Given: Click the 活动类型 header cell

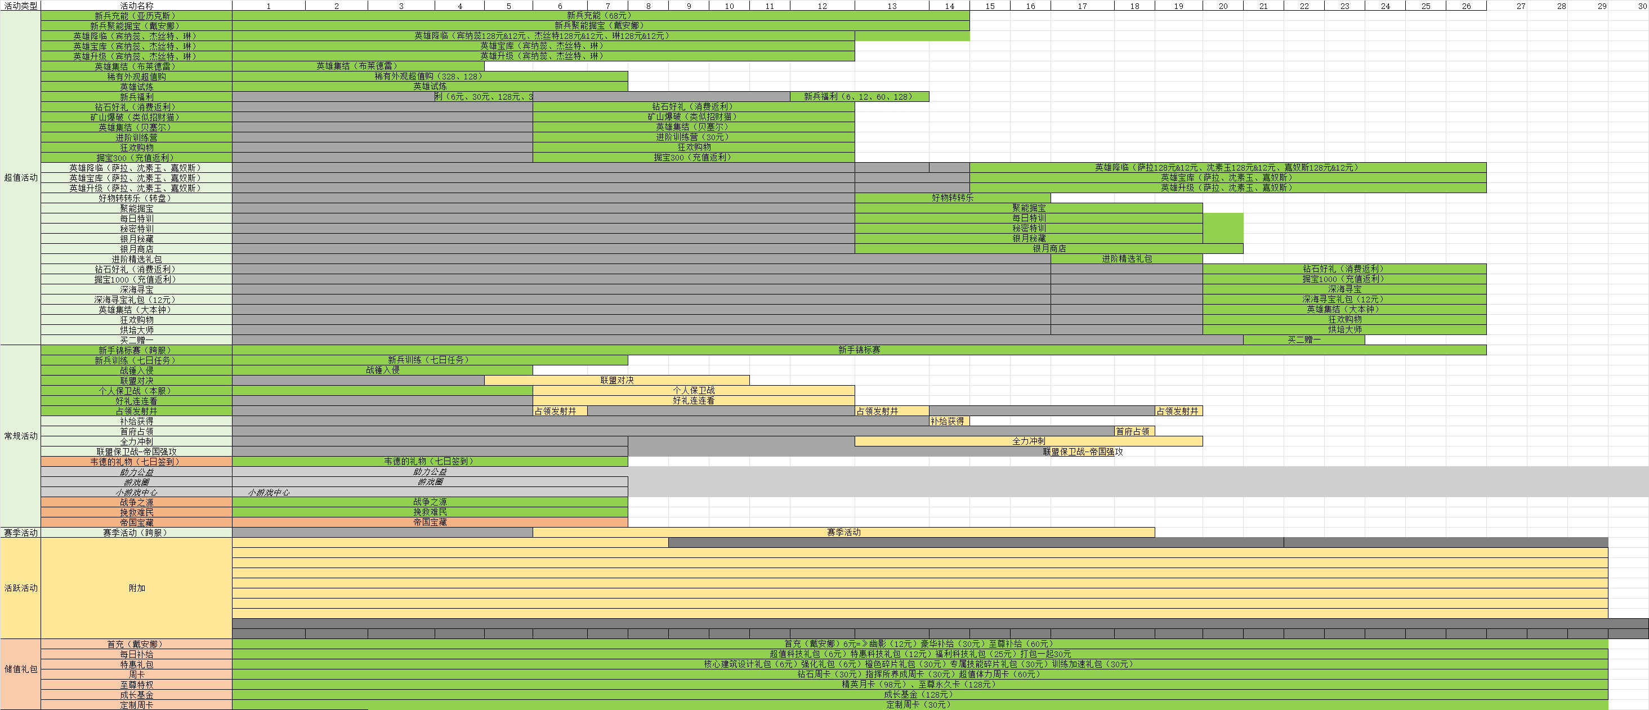Looking at the screenshot, I should (20, 5).
